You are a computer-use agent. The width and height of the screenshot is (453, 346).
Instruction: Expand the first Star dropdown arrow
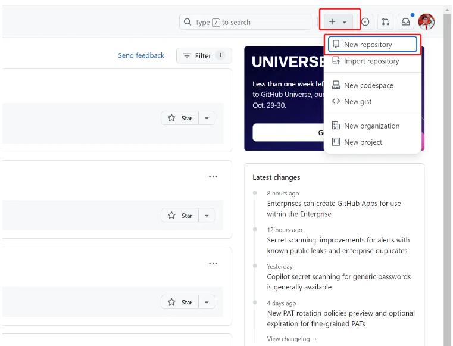(x=207, y=118)
